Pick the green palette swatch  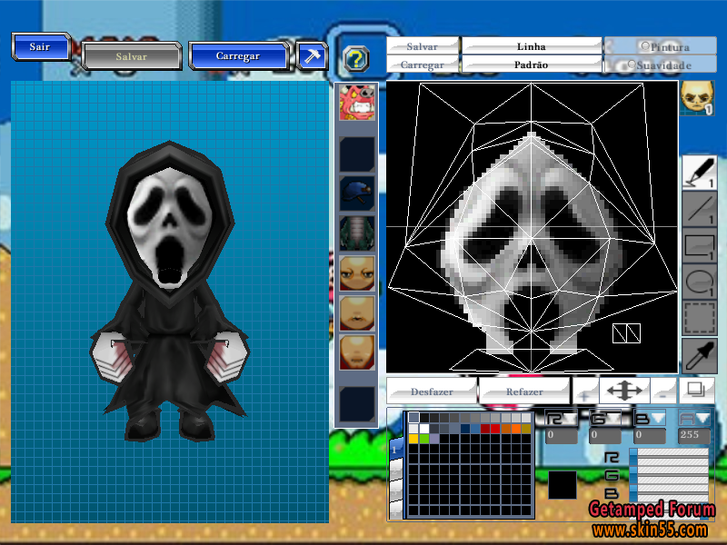pos(423,439)
